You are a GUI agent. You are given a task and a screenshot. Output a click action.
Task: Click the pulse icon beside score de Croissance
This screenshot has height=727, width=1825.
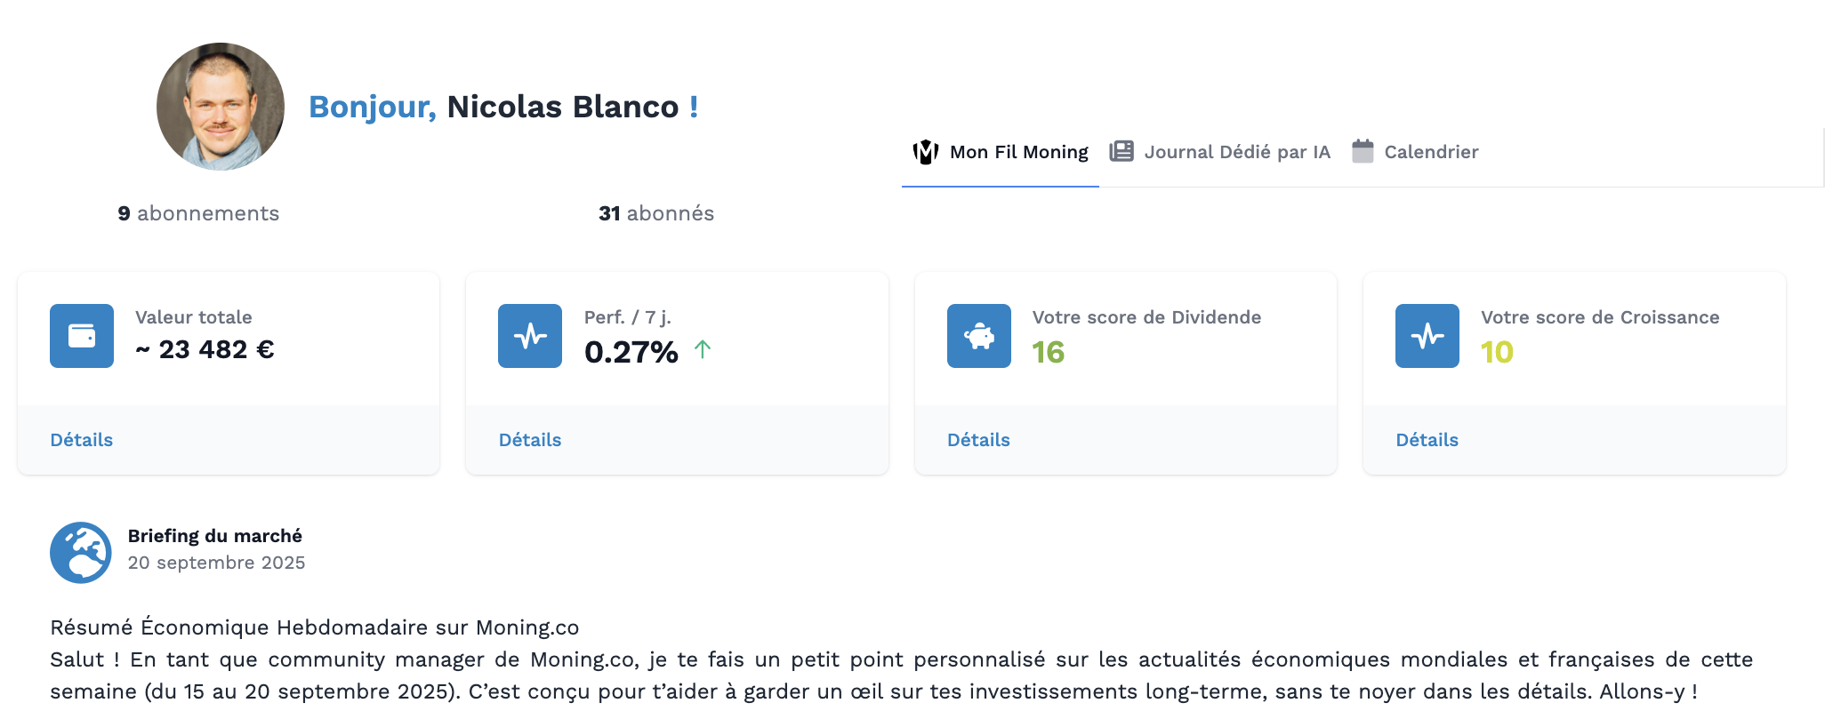pyautogui.click(x=1427, y=336)
